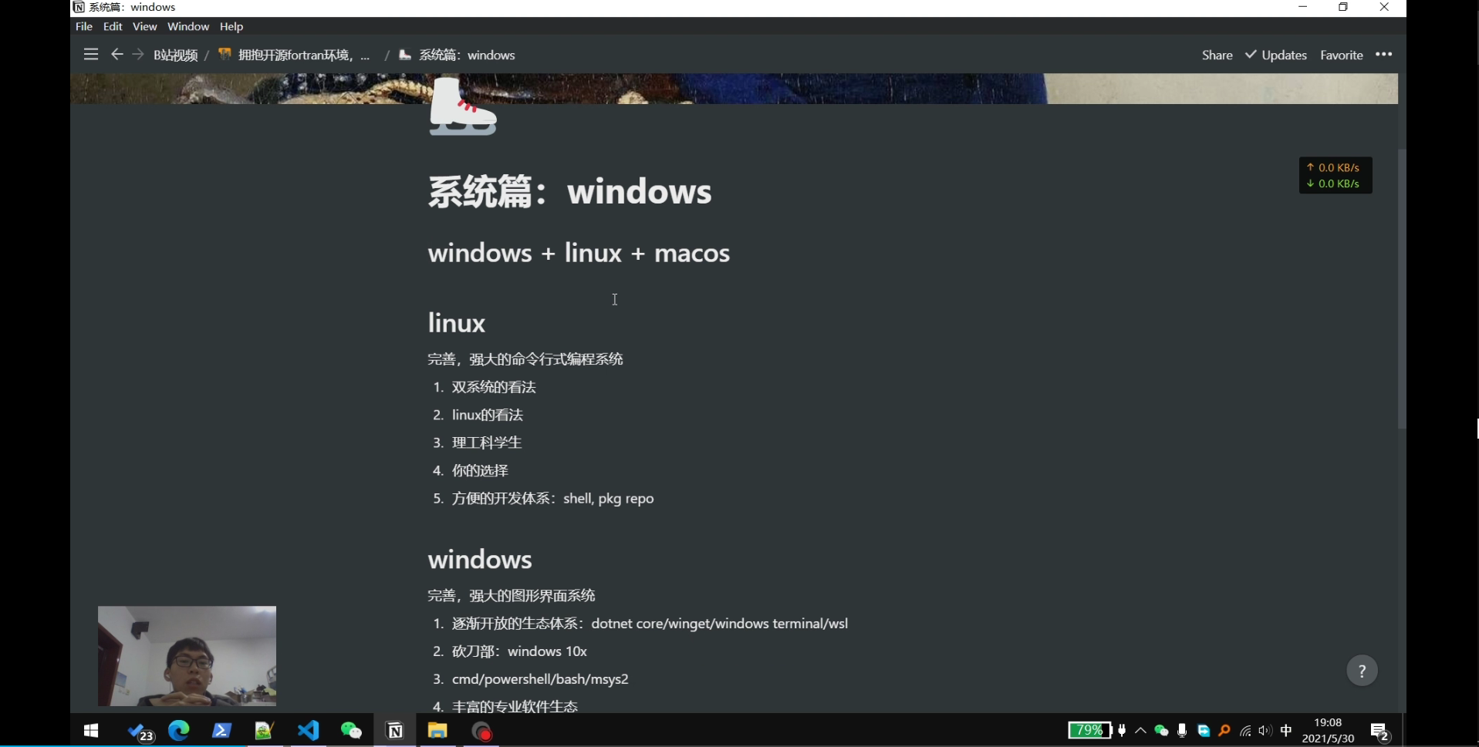Open the To Do taskbar app with badge 23
Image resolution: width=1479 pixels, height=747 pixels.
(140, 732)
